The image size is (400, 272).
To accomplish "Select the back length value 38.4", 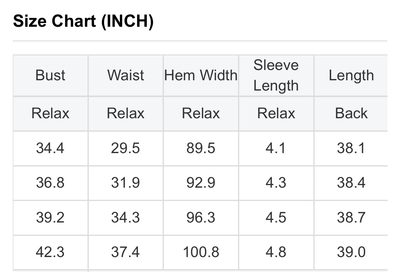I will coord(351,183).
